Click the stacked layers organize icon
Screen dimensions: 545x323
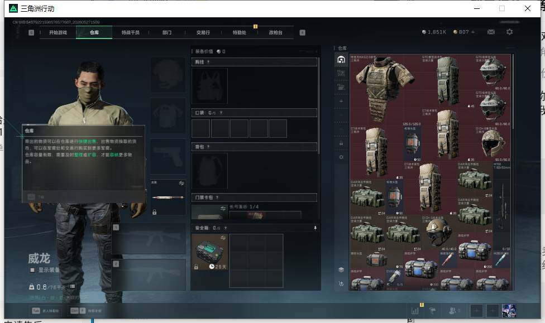[x=341, y=269]
